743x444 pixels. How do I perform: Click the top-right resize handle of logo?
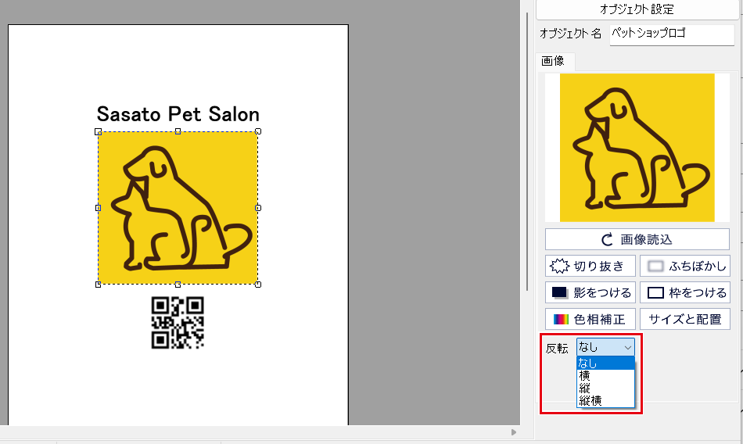[x=258, y=131]
